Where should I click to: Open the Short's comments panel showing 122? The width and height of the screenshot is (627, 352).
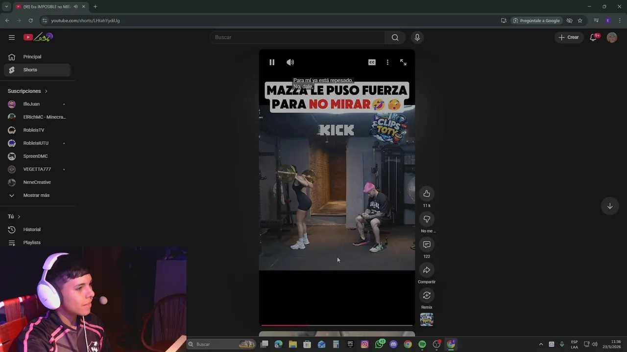427,244
